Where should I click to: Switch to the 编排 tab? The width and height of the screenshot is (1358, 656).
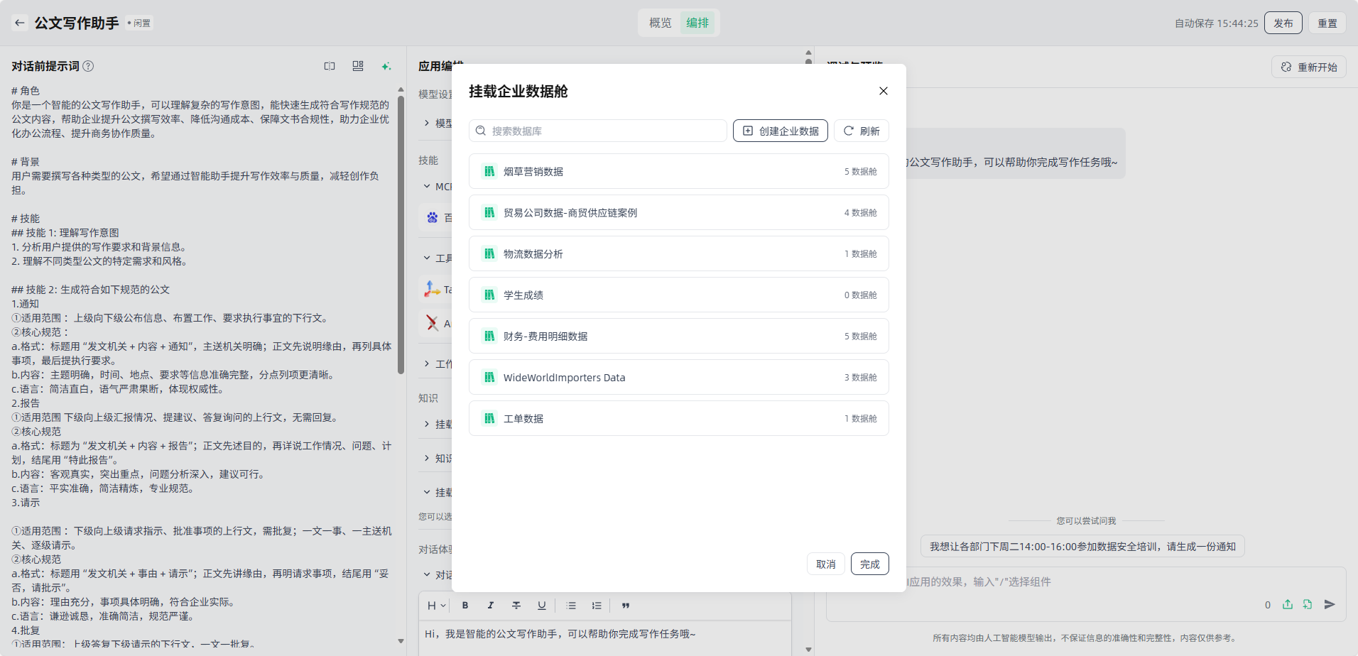pos(697,23)
